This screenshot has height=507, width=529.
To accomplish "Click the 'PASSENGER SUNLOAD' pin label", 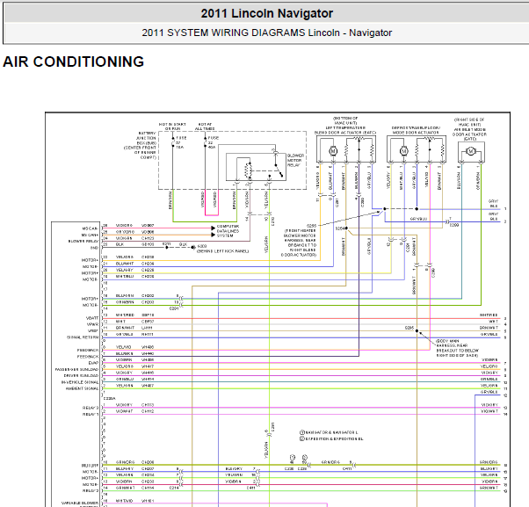I will [x=77, y=369].
